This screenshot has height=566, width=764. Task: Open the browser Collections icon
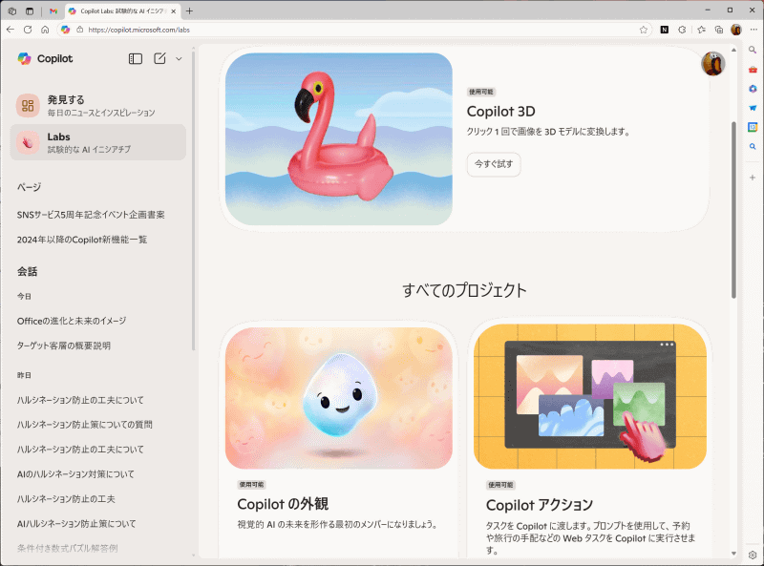(719, 29)
